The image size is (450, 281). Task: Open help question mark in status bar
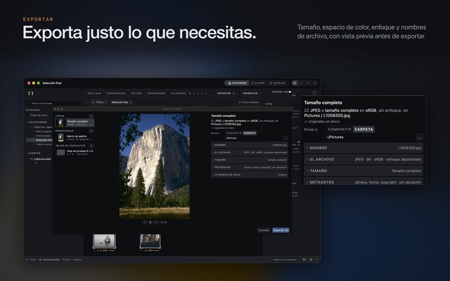point(316,260)
